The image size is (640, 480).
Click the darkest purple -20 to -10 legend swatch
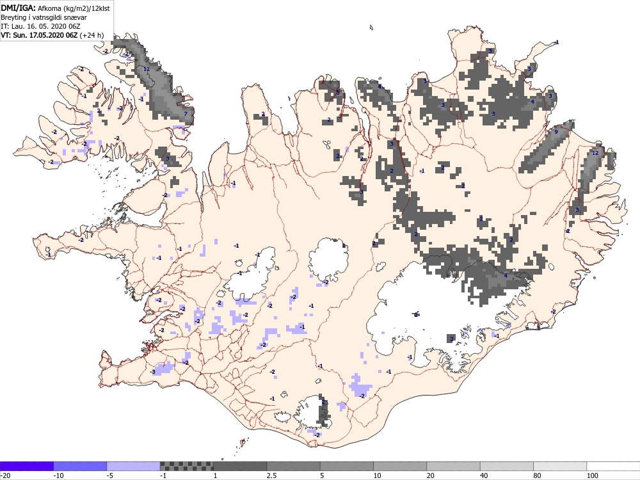(x=26, y=466)
